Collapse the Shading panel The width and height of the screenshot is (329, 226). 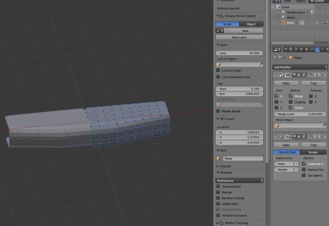tap(218, 172)
